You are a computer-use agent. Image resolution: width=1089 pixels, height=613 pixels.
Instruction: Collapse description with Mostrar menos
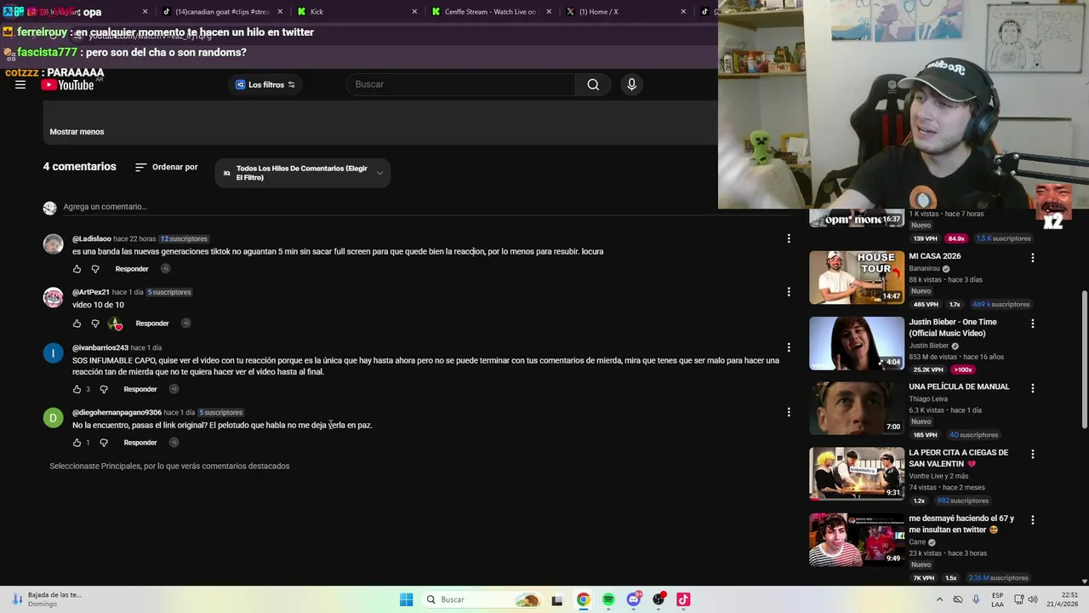pyautogui.click(x=77, y=132)
